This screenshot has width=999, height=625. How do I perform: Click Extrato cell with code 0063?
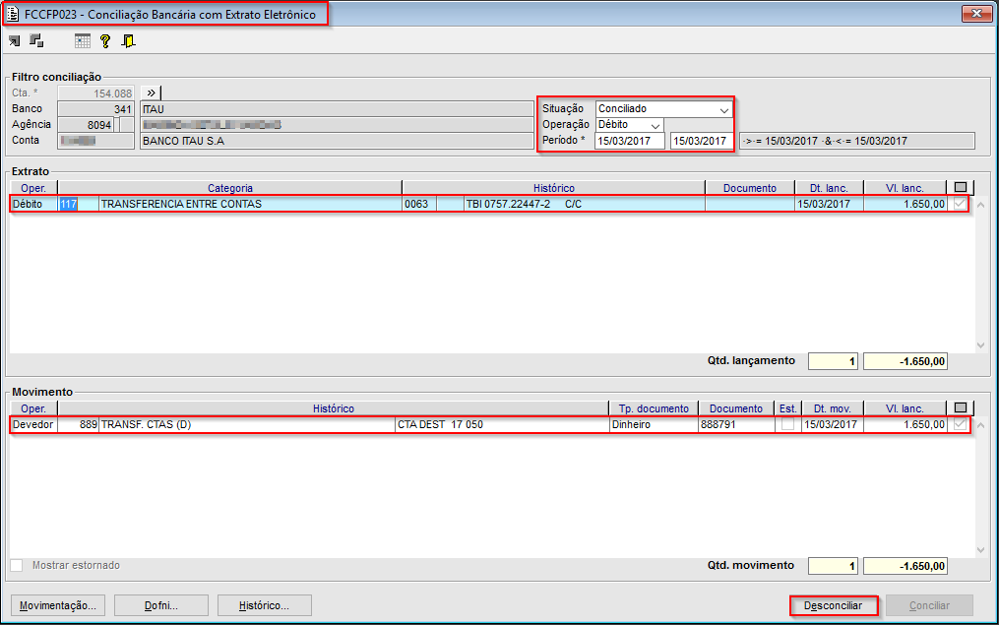click(419, 204)
